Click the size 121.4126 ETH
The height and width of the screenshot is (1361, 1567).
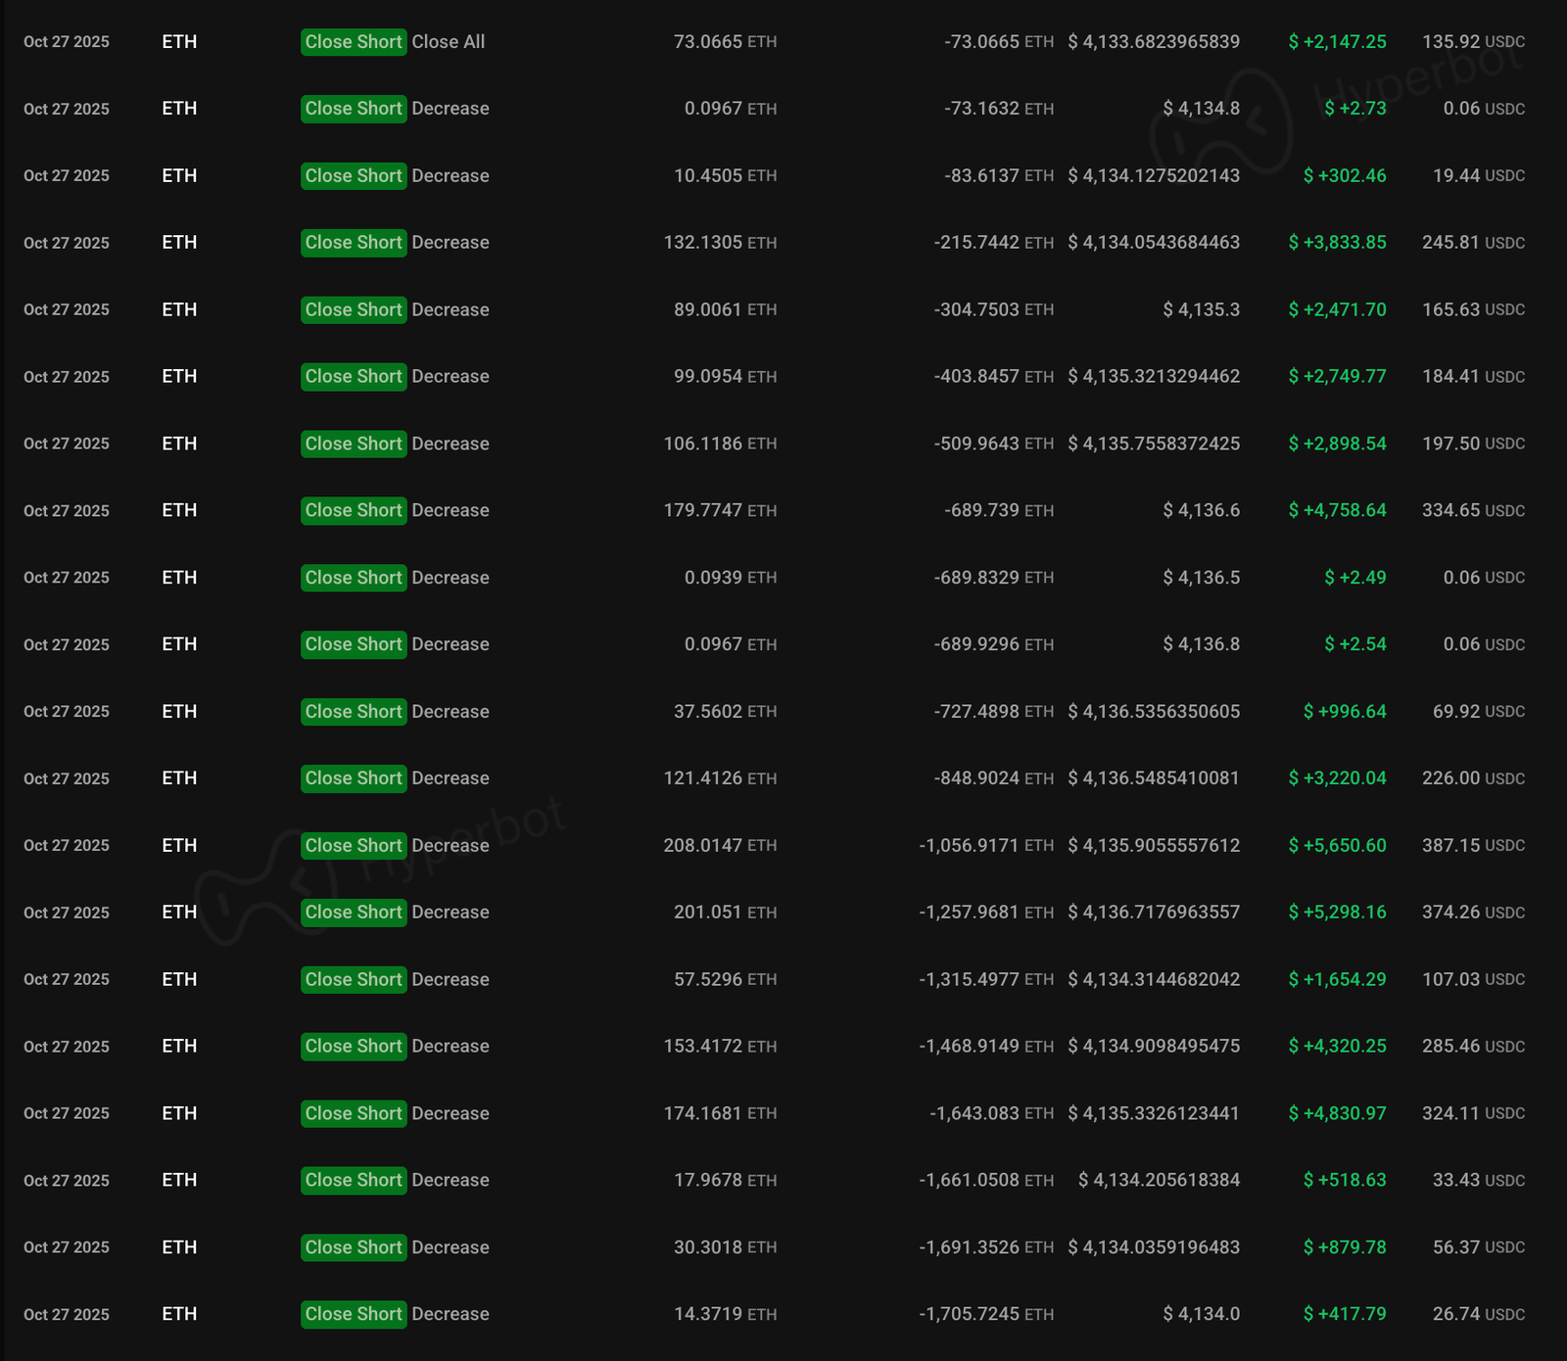coord(721,779)
